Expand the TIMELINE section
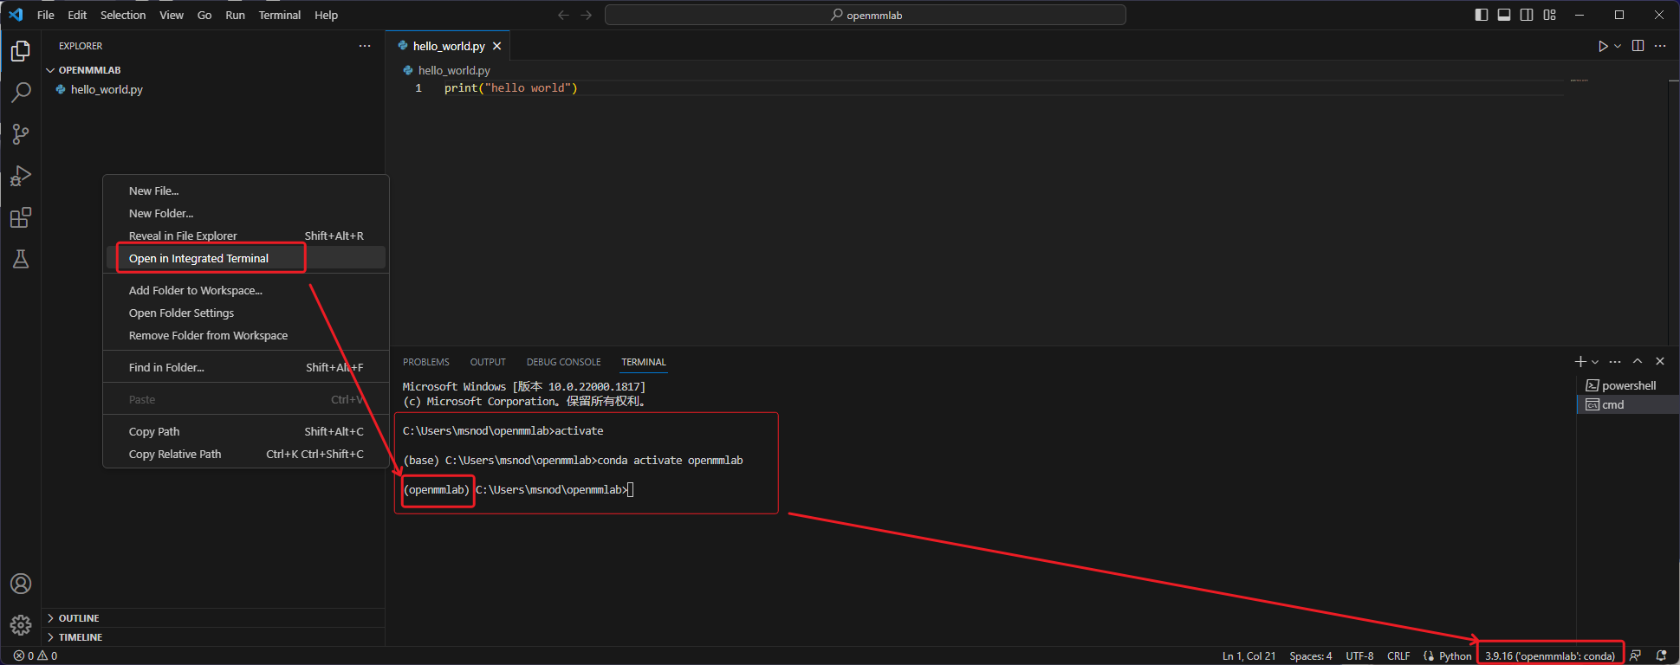 tap(81, 637)
